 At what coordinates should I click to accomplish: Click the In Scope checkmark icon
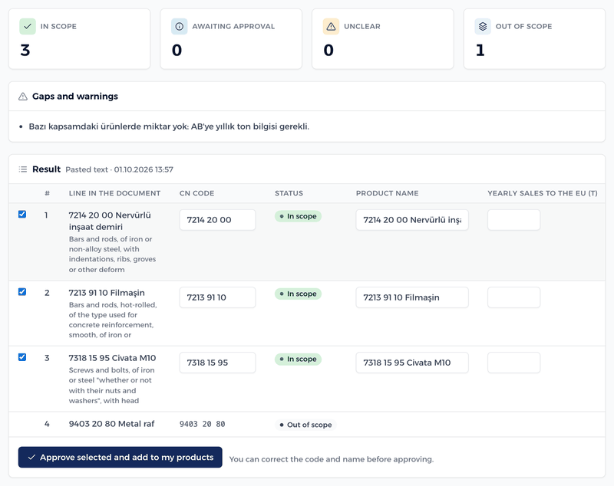tap(28, 27)
